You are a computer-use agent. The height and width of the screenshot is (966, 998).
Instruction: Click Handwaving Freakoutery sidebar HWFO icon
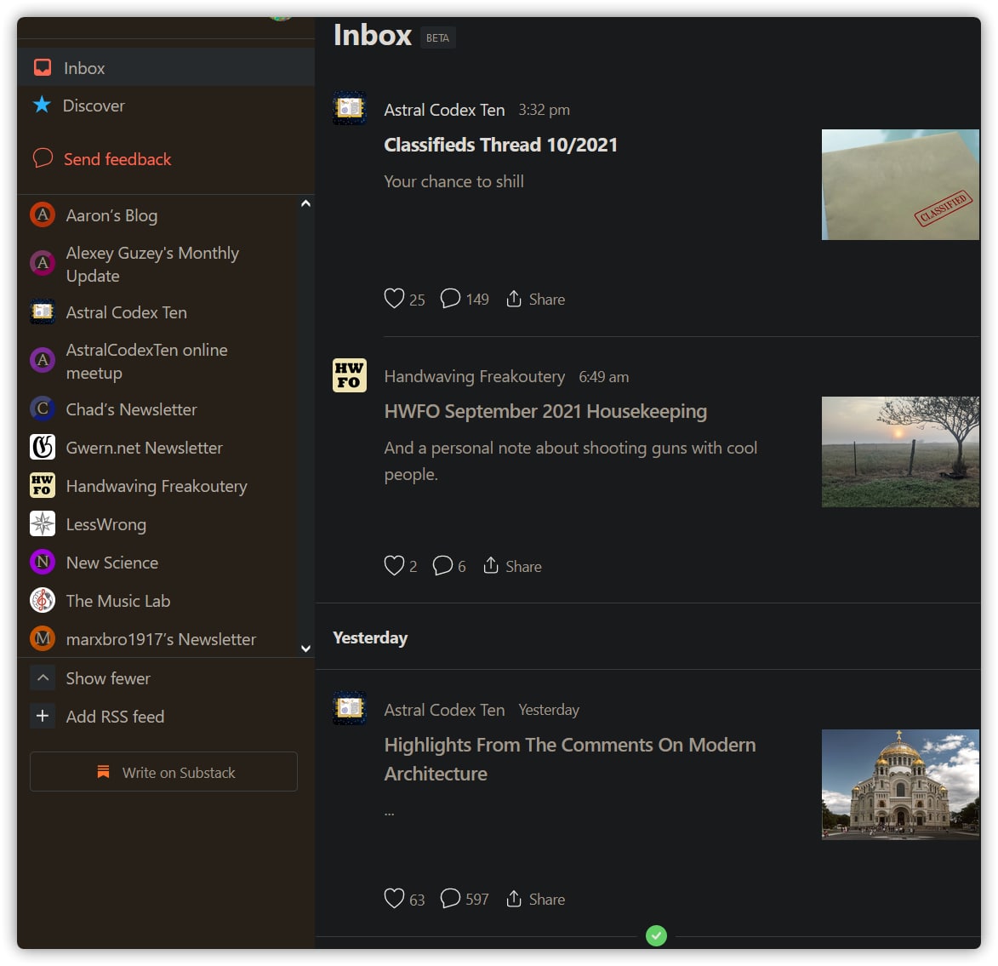coord(43,485)
